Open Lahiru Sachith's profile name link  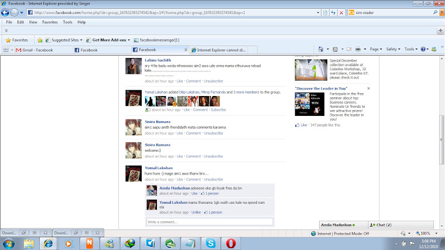point(158,60)
